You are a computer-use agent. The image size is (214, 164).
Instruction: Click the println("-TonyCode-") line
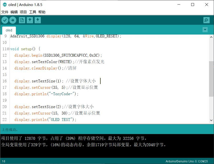[47, 94]
